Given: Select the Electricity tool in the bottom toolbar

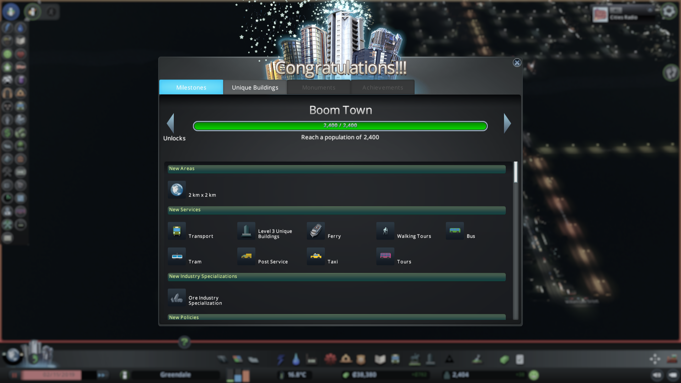Looking at the screenshot, I should pos(280,359).
